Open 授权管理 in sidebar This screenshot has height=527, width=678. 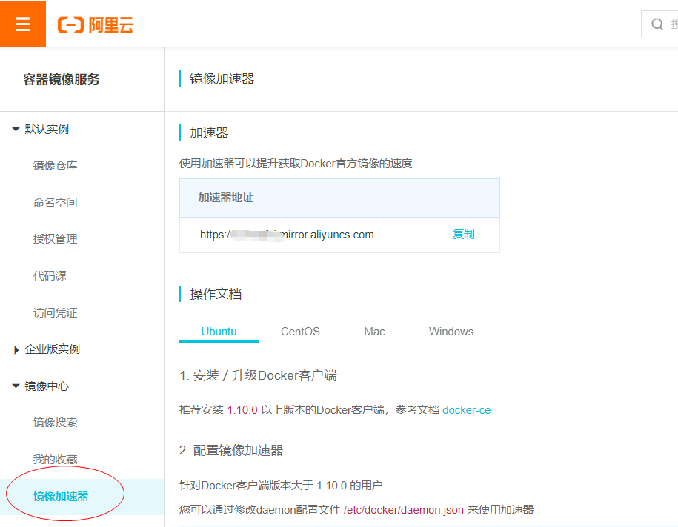(56, 239)
